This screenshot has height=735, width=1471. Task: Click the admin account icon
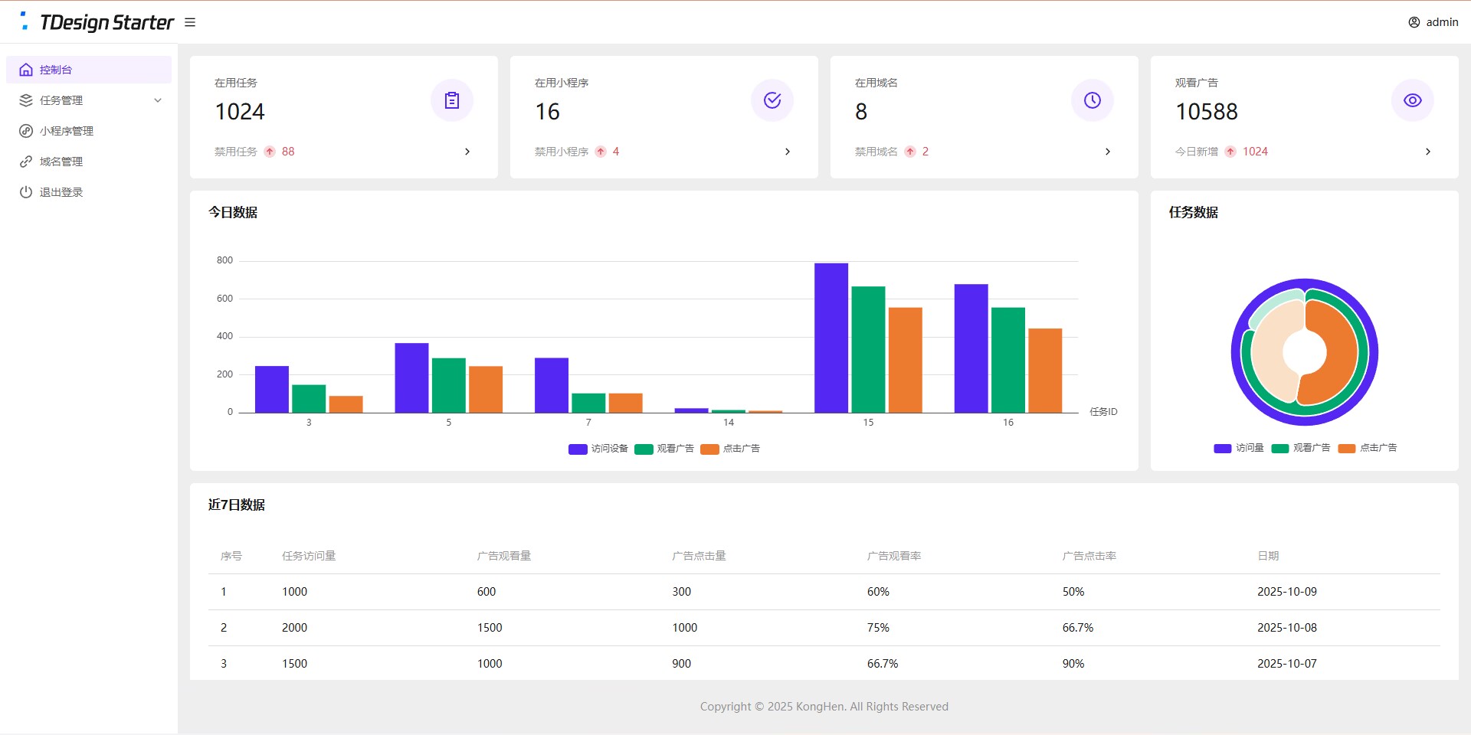coord(1414,21)
